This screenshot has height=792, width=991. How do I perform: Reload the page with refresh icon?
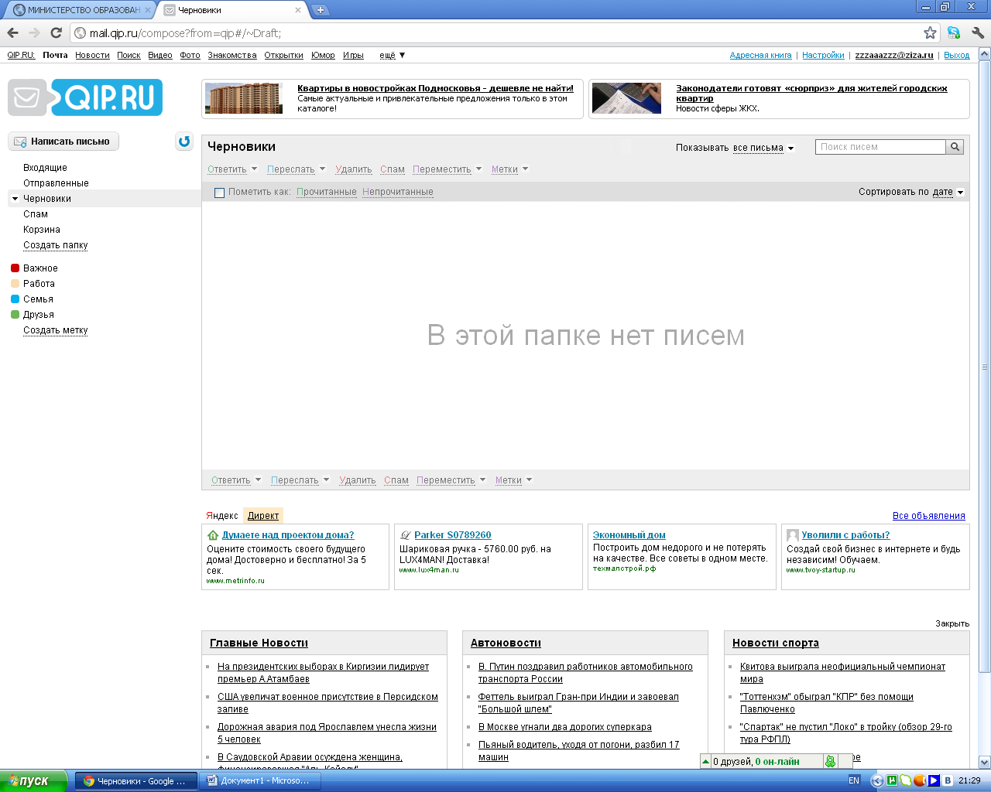(x=56, y=32)
